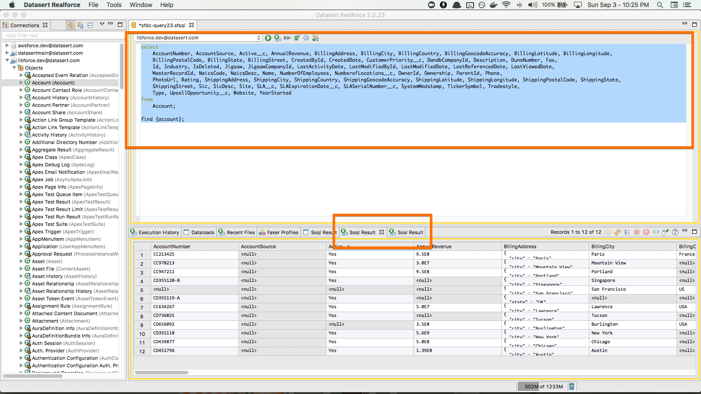Click the help question mark icon in results panel
701x394 pixels.
(675, 232)
